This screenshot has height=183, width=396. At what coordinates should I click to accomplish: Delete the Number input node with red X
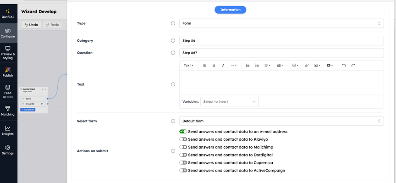click(45, 89)
